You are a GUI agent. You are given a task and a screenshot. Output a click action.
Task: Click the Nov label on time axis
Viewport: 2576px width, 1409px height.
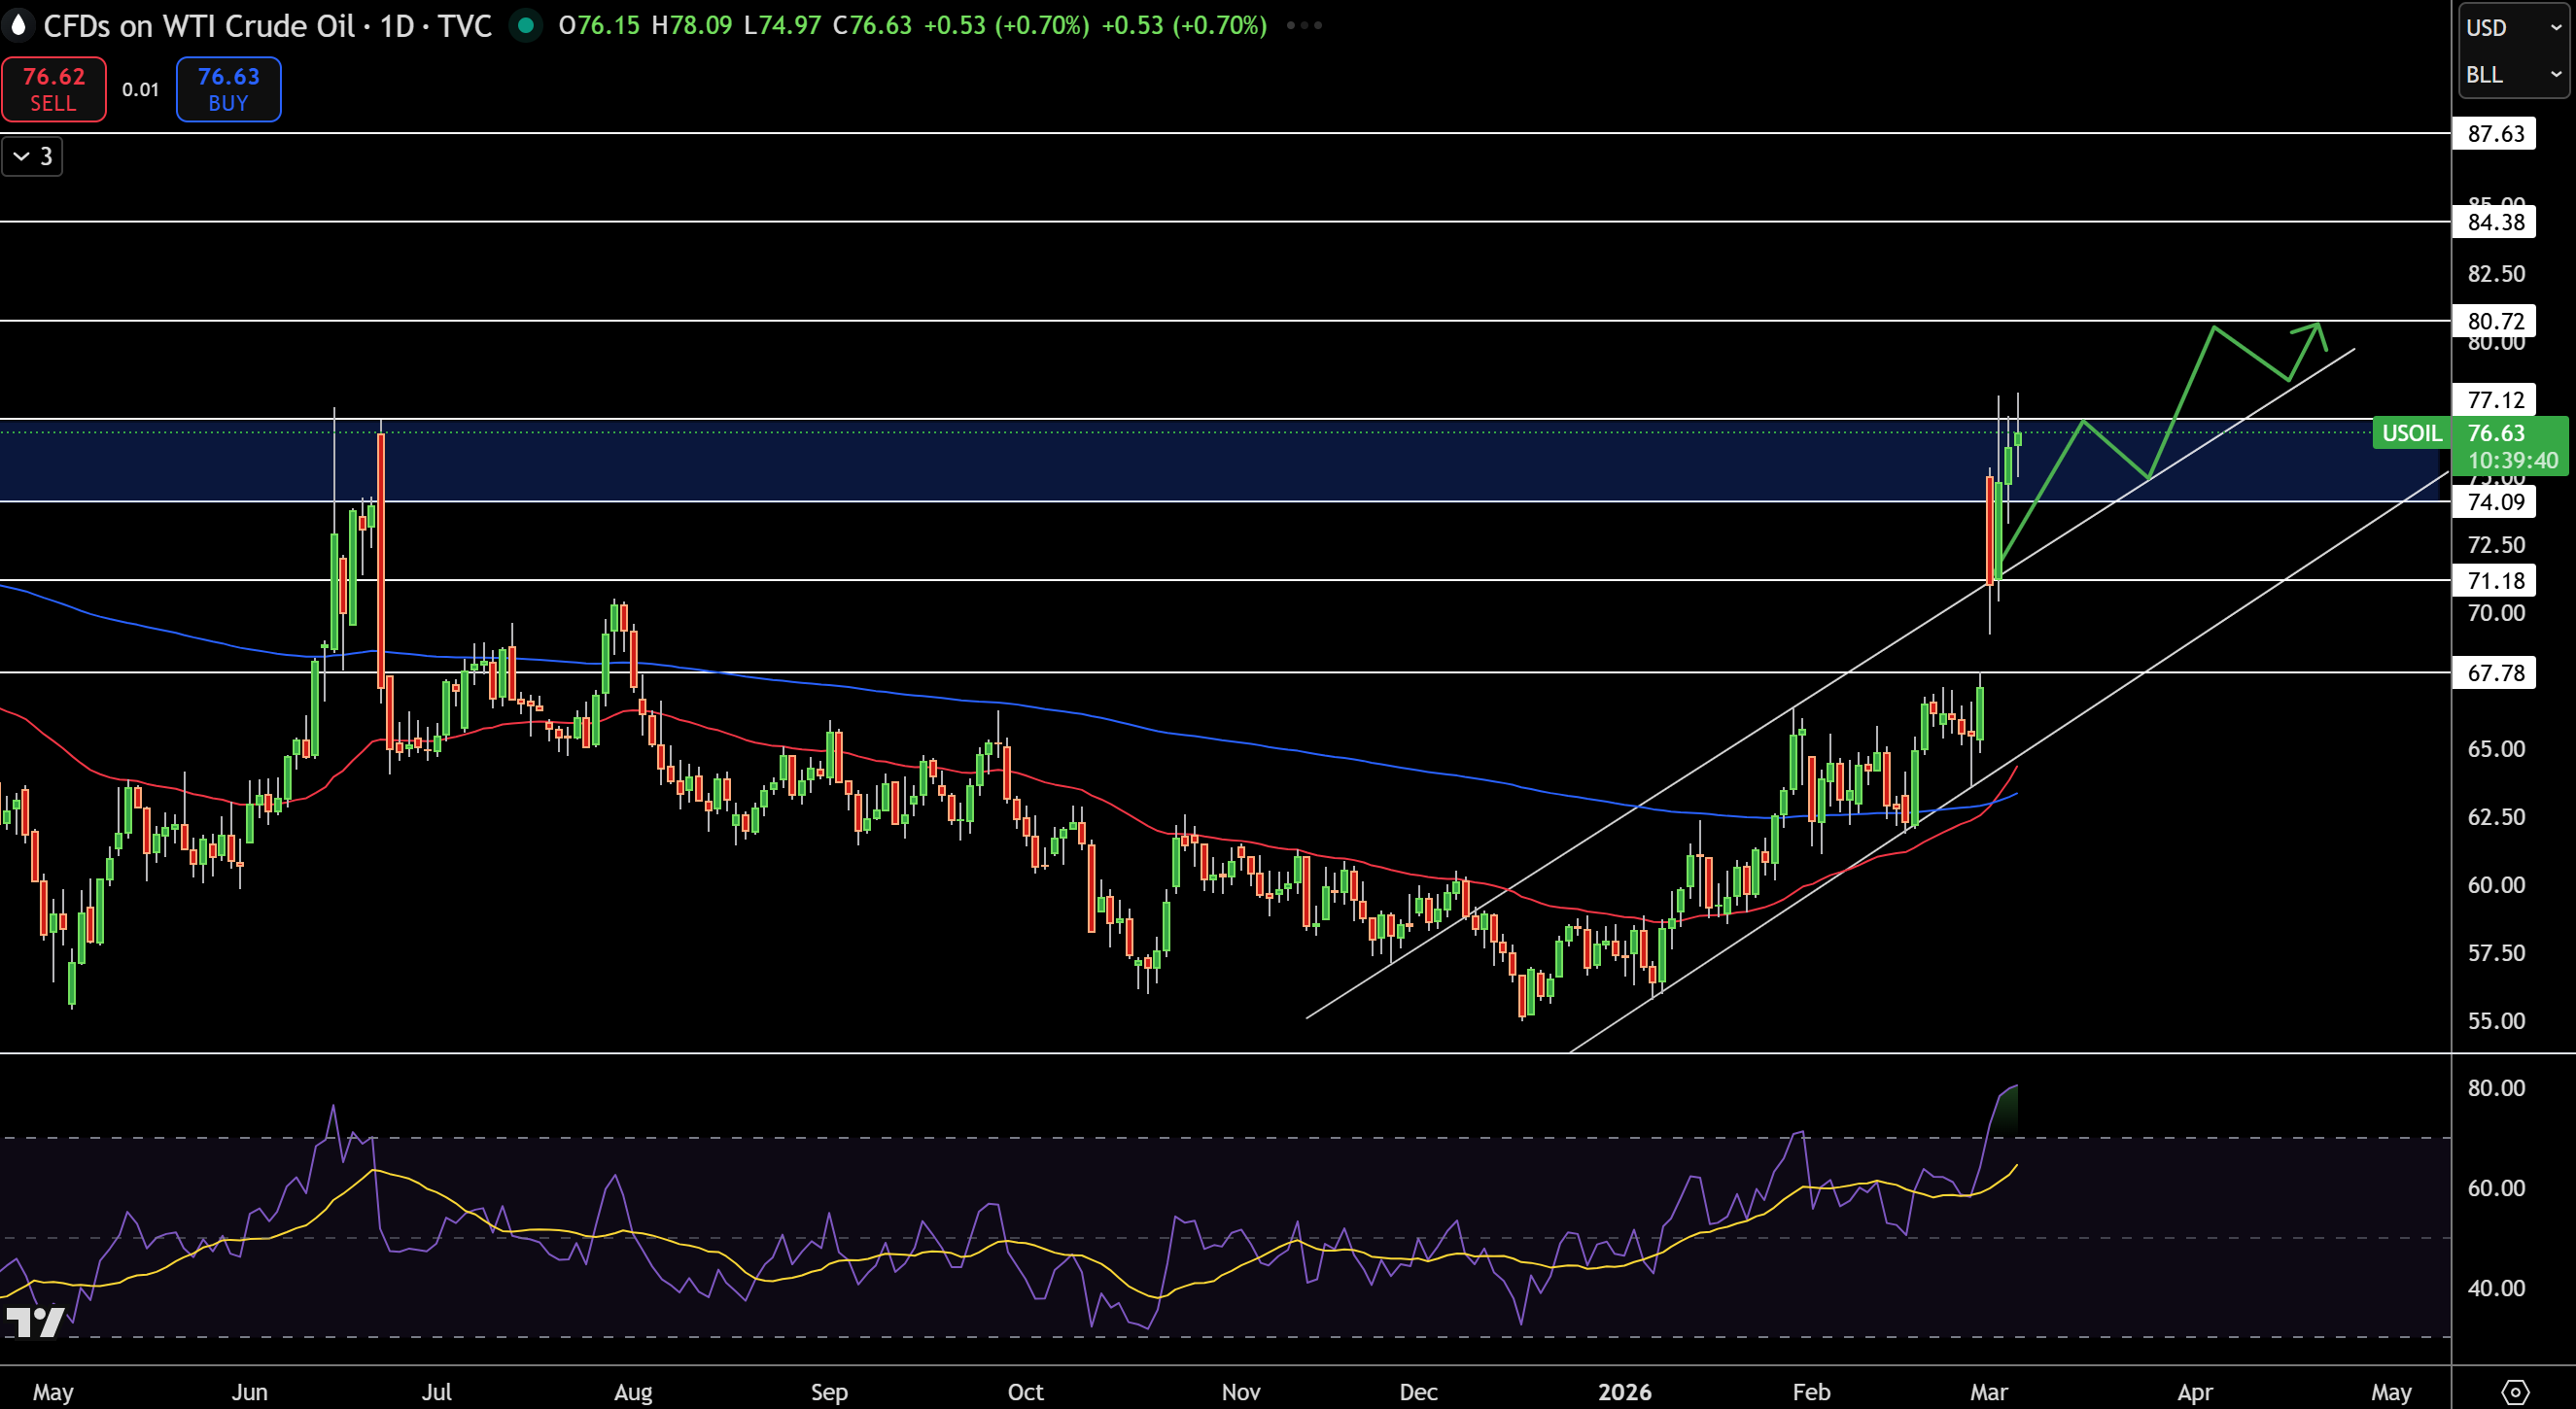[1240, 1391]
